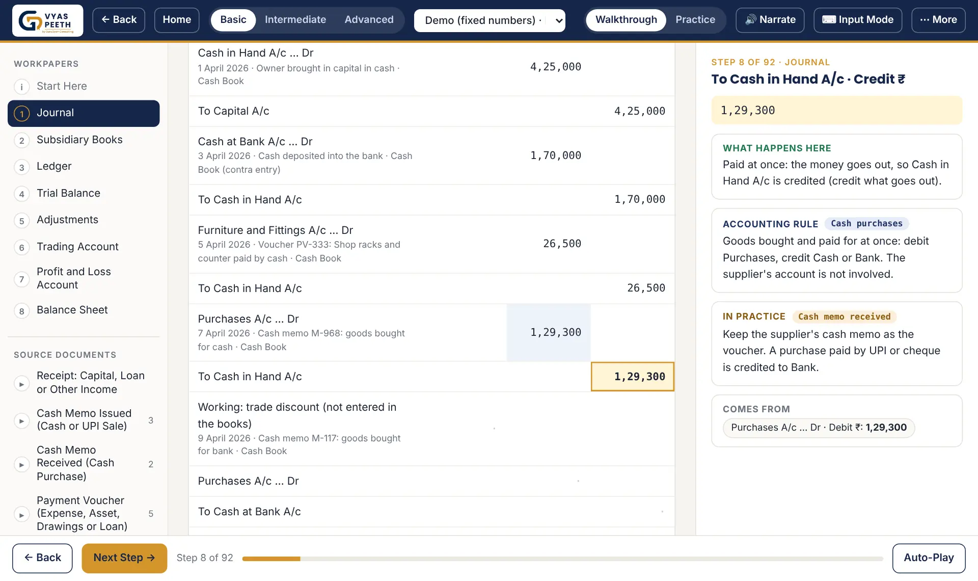The image size is (978, 581).
Task: Click the top Back button
Action: point(119,20)
